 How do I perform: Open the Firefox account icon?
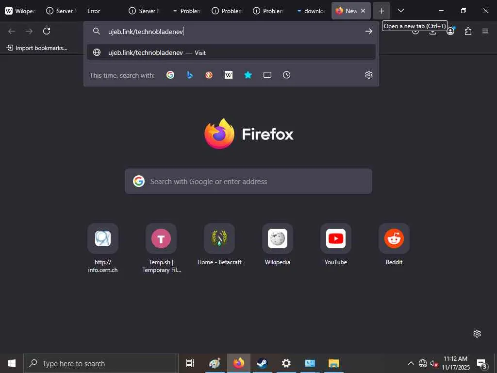tap(450, 31)
